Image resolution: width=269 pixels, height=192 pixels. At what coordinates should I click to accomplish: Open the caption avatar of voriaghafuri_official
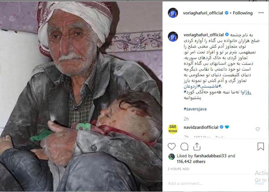pos(173,37)
